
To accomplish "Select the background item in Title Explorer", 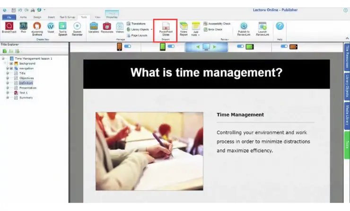I will click(27, 64).
